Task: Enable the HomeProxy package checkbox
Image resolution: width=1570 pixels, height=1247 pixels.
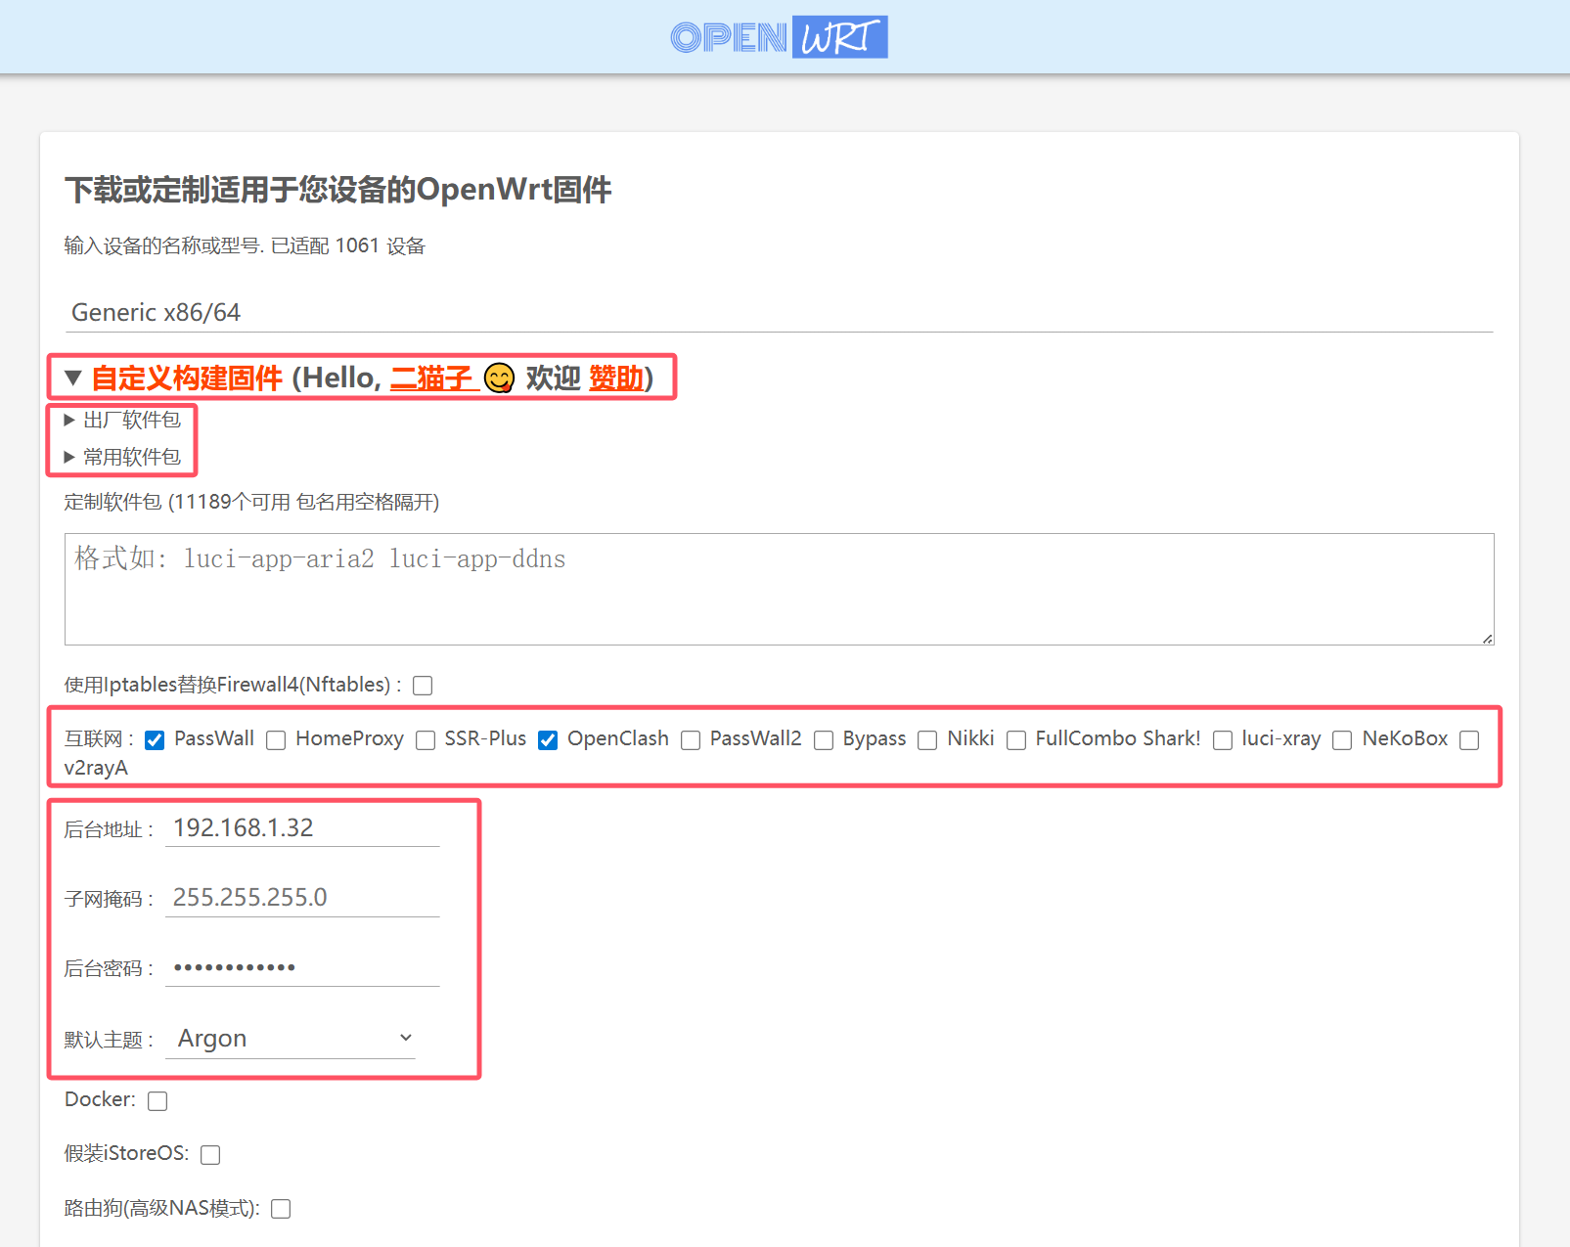Action: coord(275,740)
